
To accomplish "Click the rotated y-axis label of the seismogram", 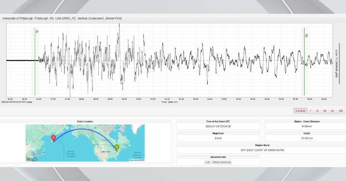I will click(x=336, y=63).
